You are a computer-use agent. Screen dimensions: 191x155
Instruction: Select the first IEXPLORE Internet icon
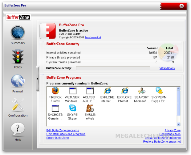[x=107, y=91]
